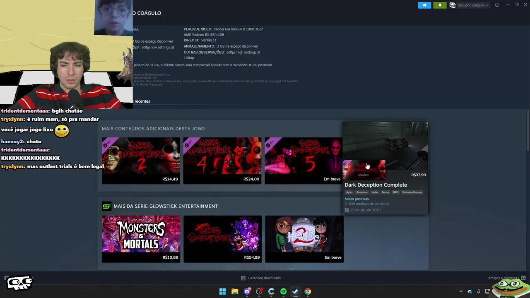Open Spotify from the taskbar
Screen dimensions: 530x298
point(283,291)
